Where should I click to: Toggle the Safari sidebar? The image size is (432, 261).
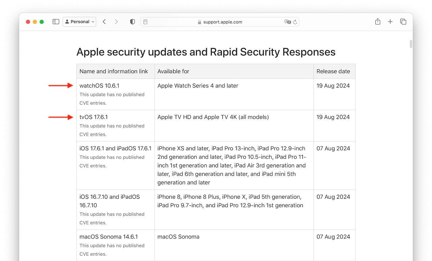[x=56, y=22]
